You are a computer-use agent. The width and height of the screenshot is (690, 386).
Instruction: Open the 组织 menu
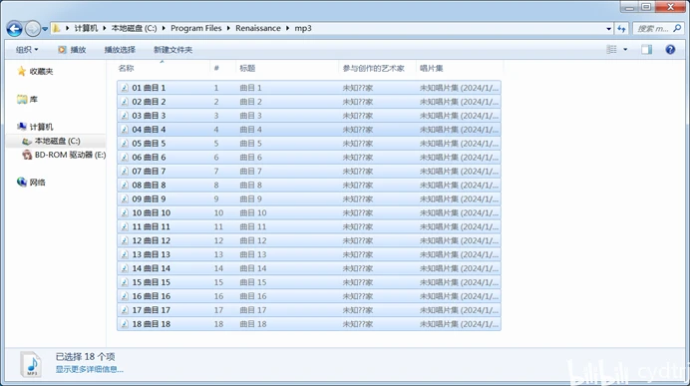click(x=26, y=49)
